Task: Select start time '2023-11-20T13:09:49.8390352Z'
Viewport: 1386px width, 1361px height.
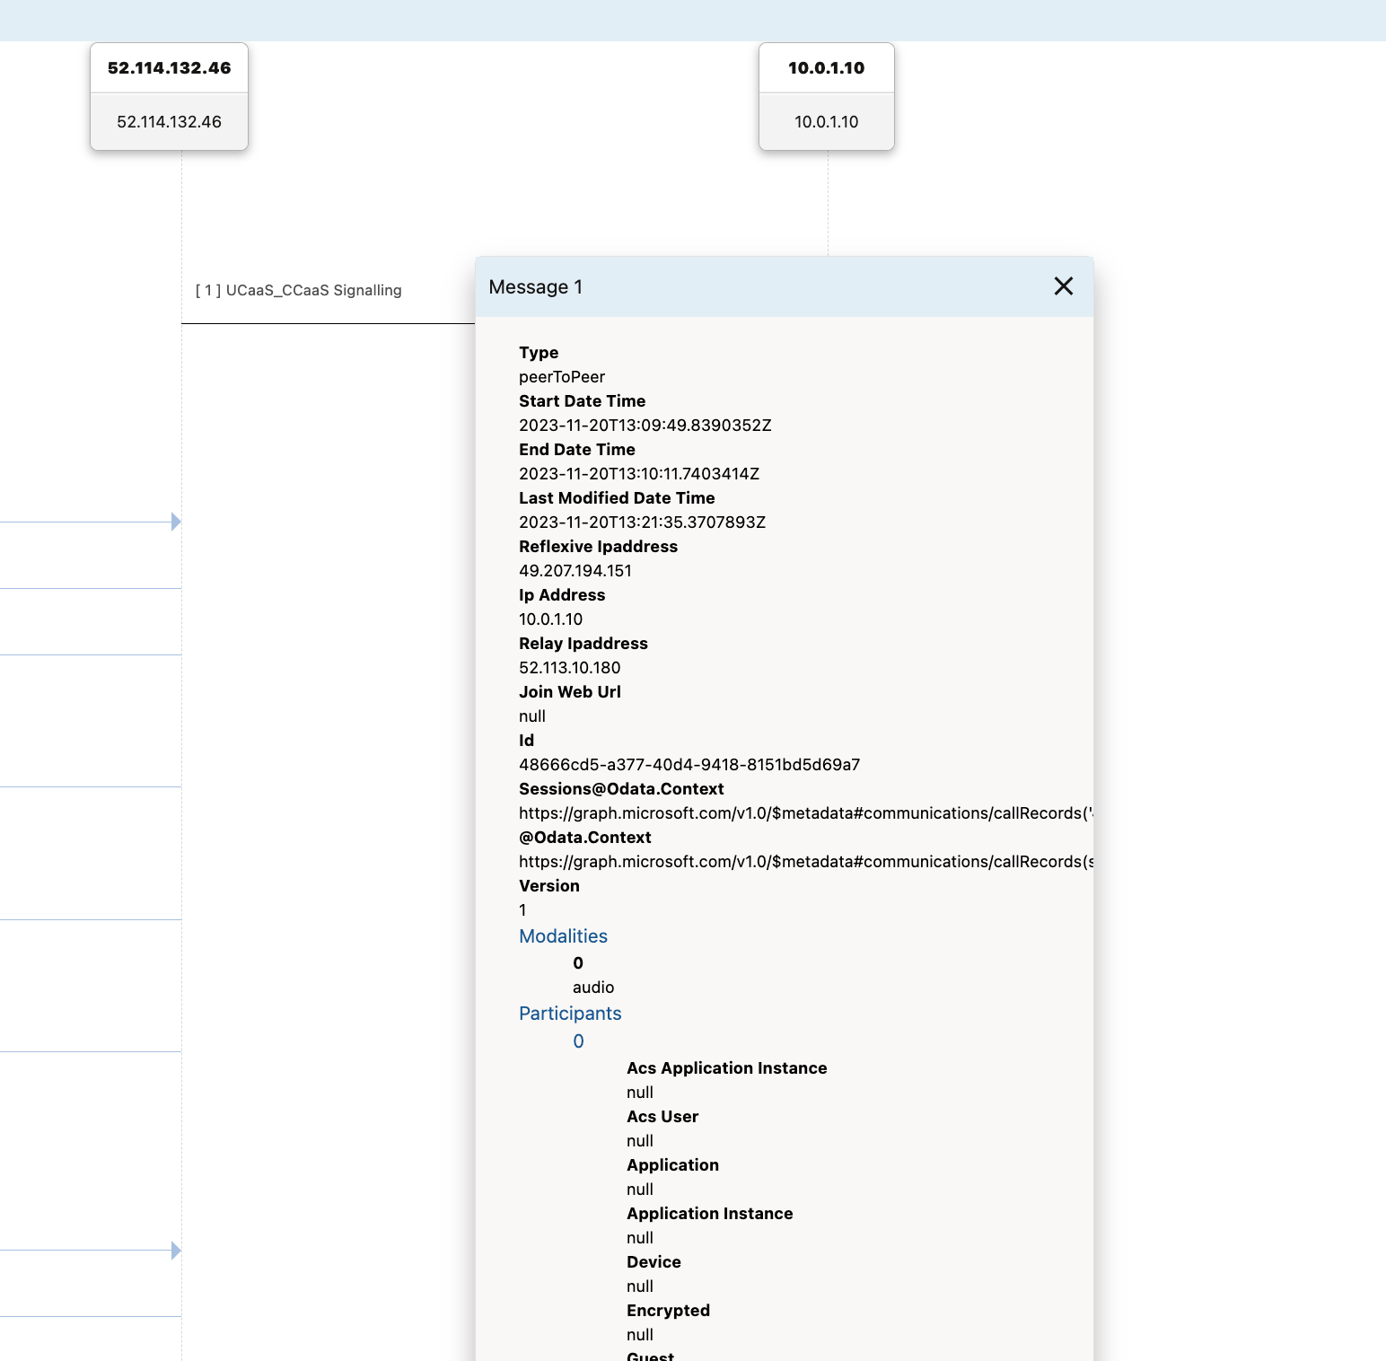Action: 645,426
